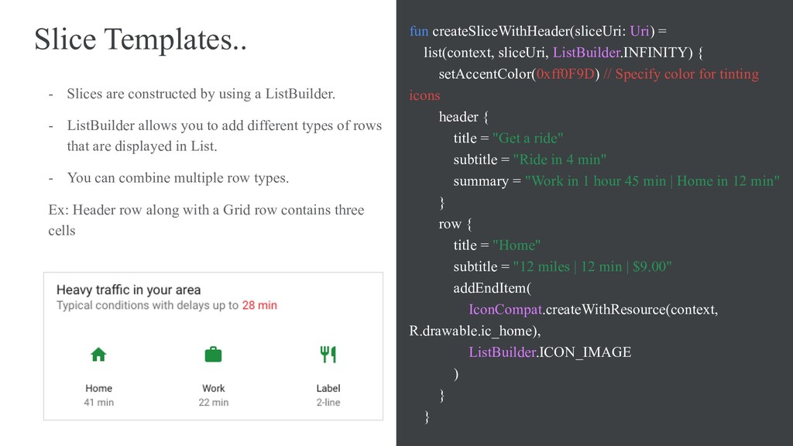The height and width of the screenshot is (446, 793).
Task: Click the Slice Templates slide title
Action: 141,39
